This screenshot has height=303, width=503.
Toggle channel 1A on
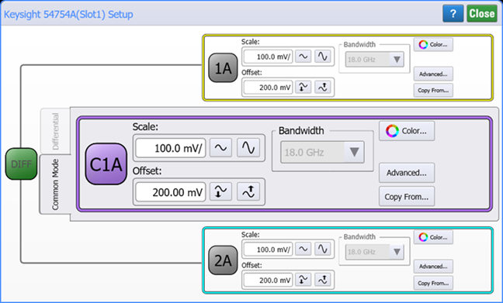223,68
